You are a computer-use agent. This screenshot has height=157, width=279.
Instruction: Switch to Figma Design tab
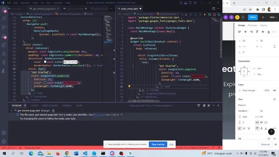click(242, 25)
